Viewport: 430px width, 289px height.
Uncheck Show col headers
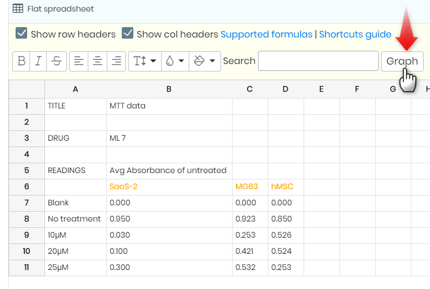[x=128, y=33]
